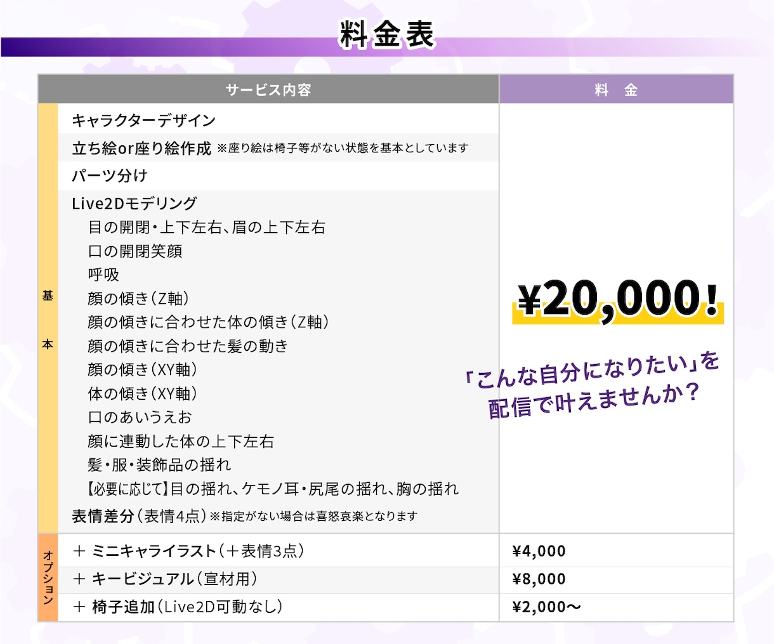This screenshot has width=774, height=644.
Task: Click the note ※座り絵は椅子等がない状態を基本としています
Action: (343, 148)
